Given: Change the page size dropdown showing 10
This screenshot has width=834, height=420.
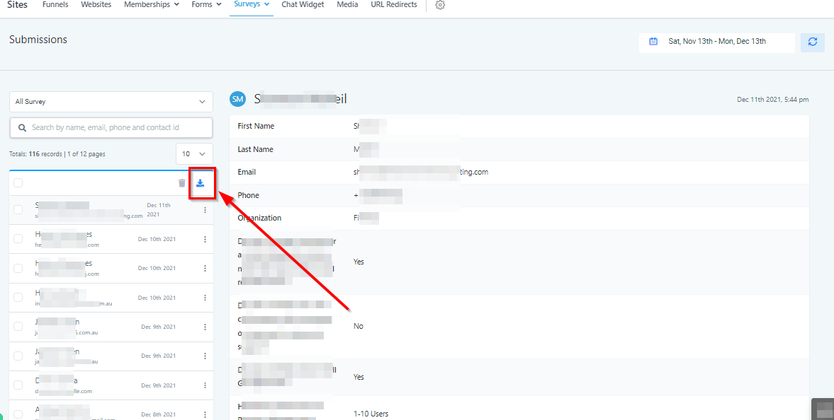Looking at the screenshot, I should pyautogui.click(x=194, y=154).
